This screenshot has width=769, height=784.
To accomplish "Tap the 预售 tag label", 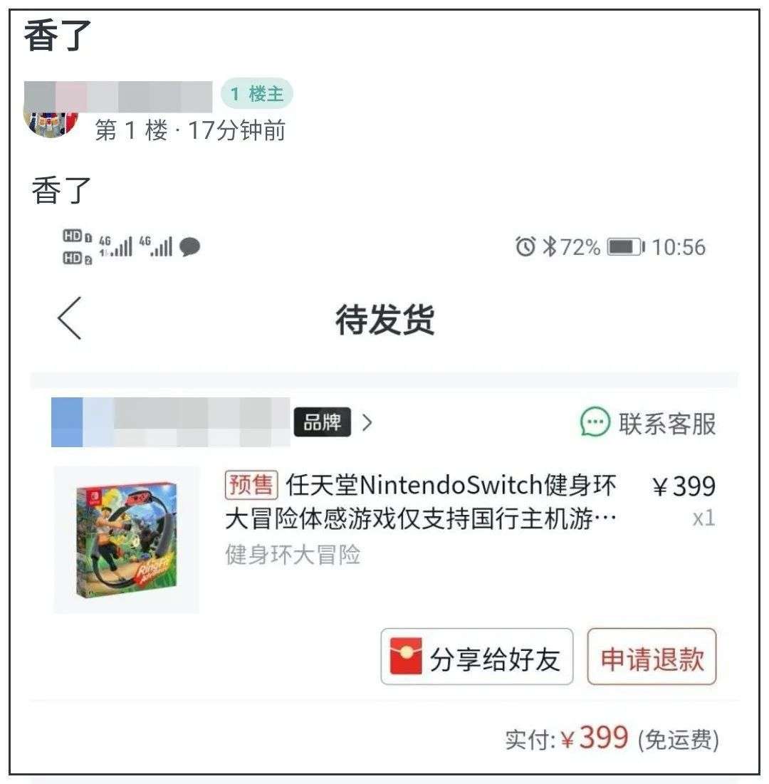I will pyautogui.click(x=251, y=485).
